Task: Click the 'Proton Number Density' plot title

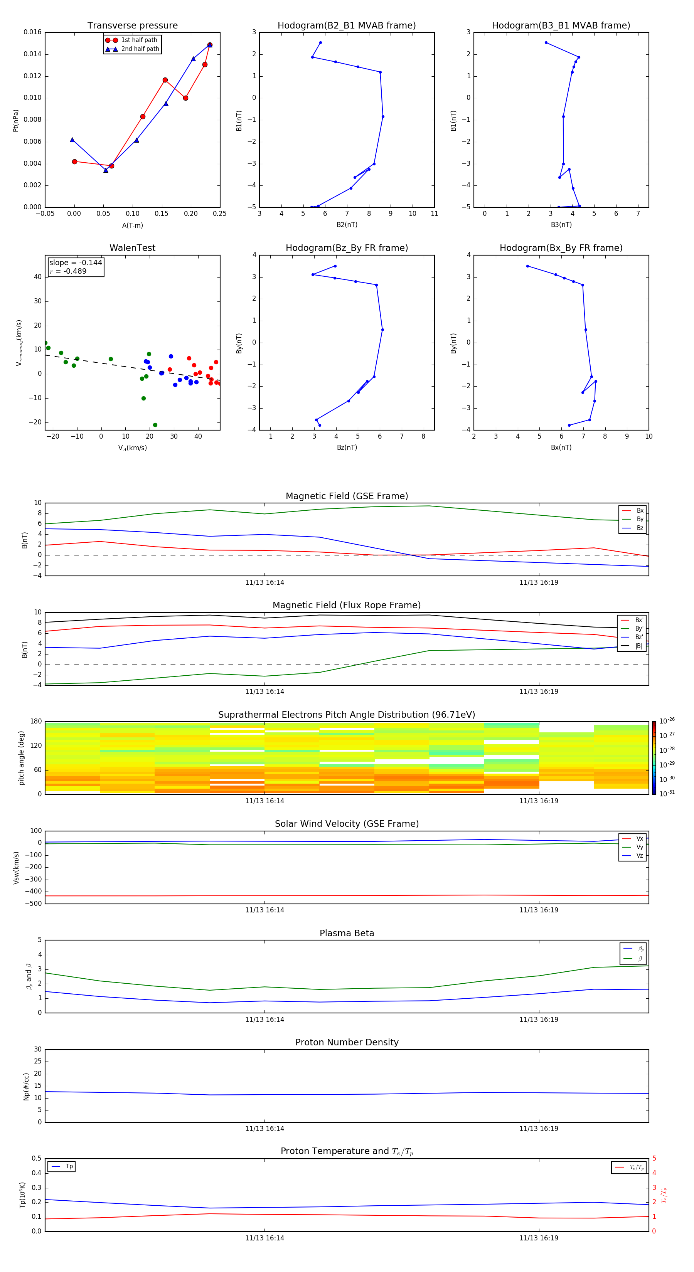Action: coord(346,1042)
